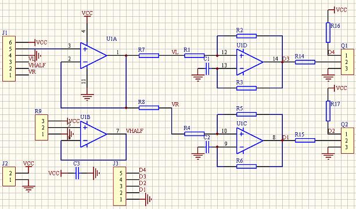356x209 pixels.
Task: Click capacitor C1 near pin 13
Action: [207, 69]
